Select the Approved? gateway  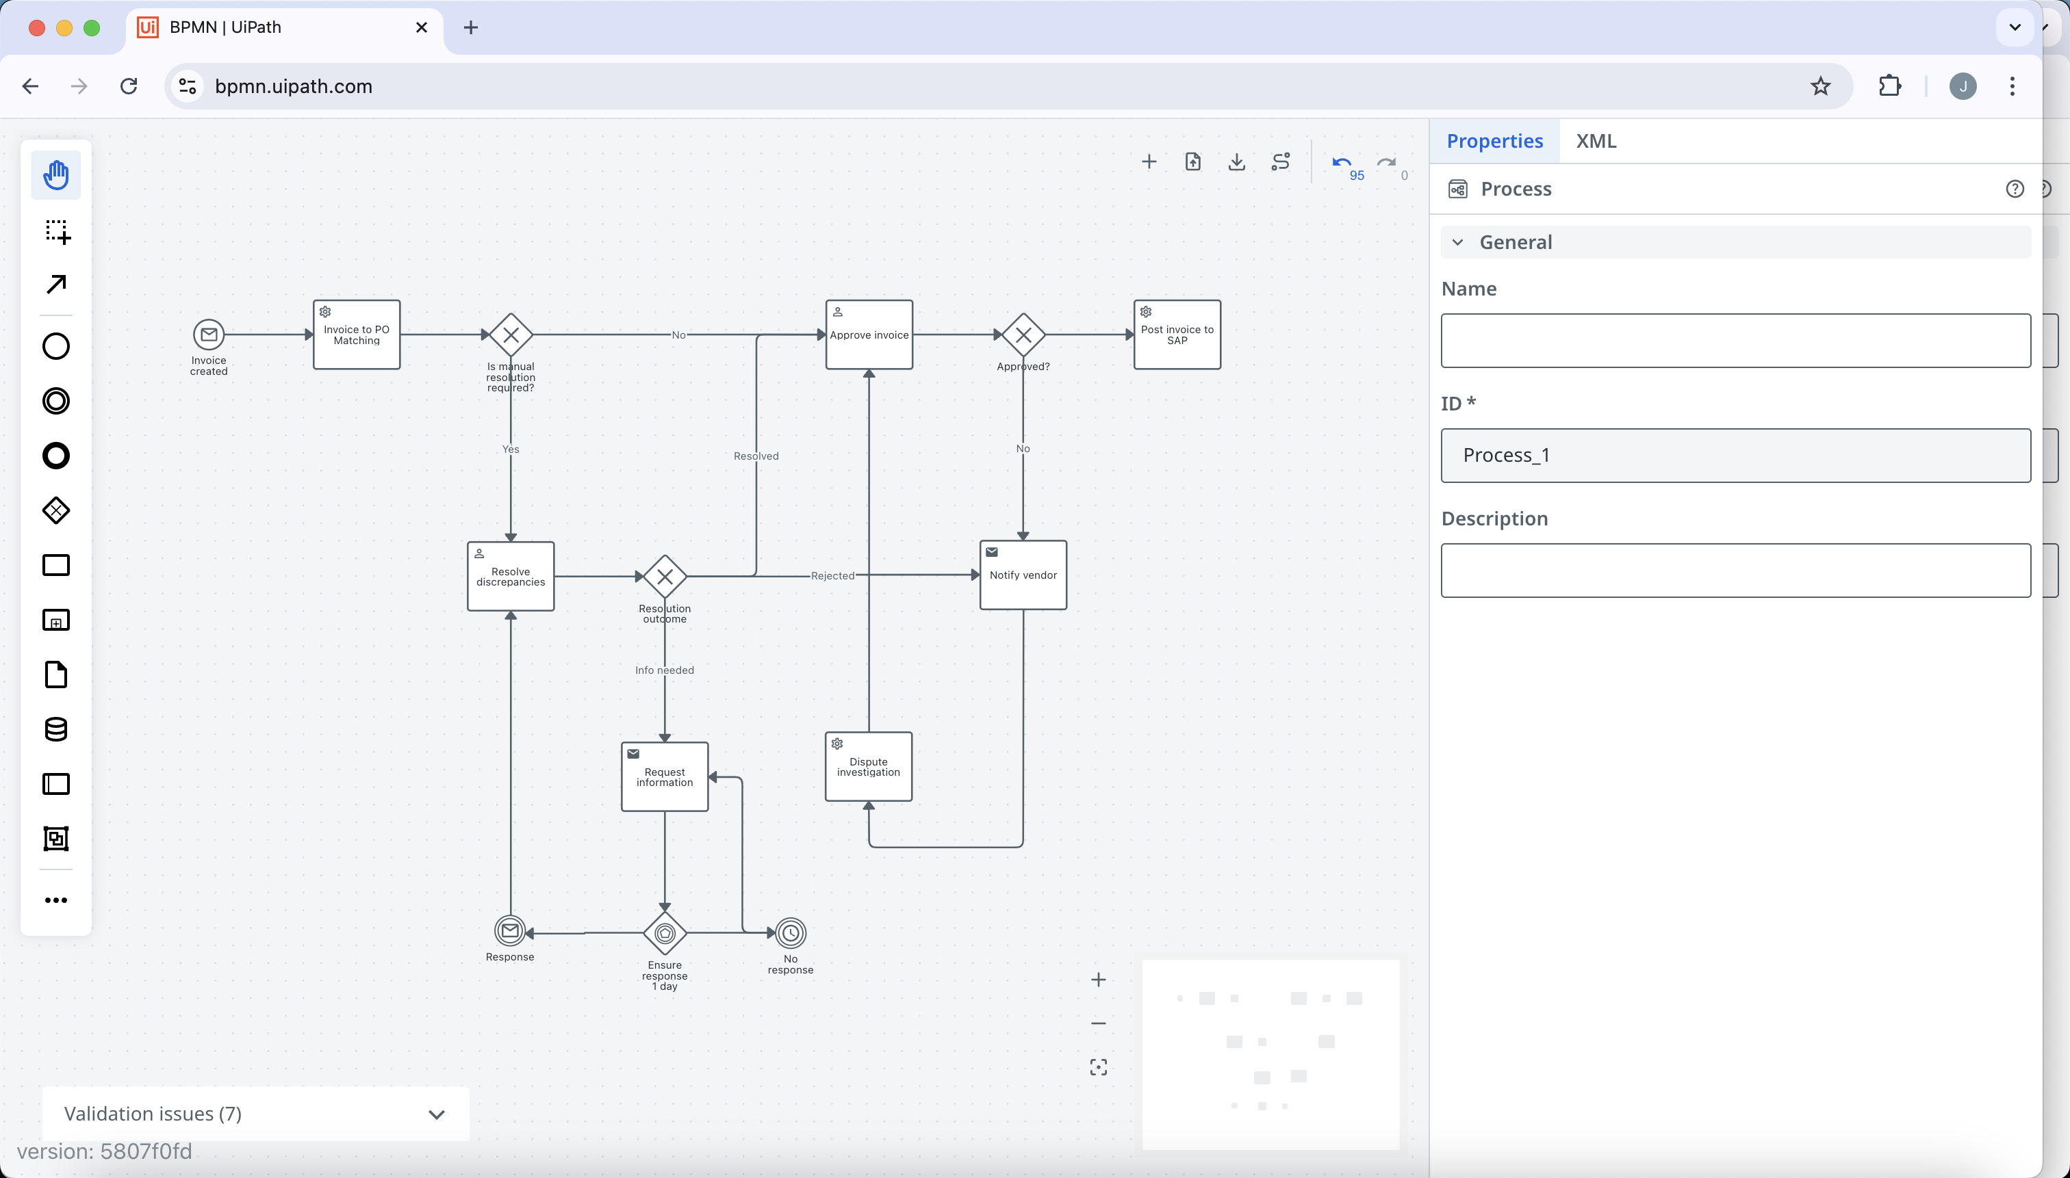pyautogui.click(x=1023, y=334)
